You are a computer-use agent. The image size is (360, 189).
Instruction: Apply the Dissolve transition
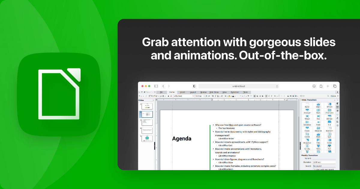318,129
